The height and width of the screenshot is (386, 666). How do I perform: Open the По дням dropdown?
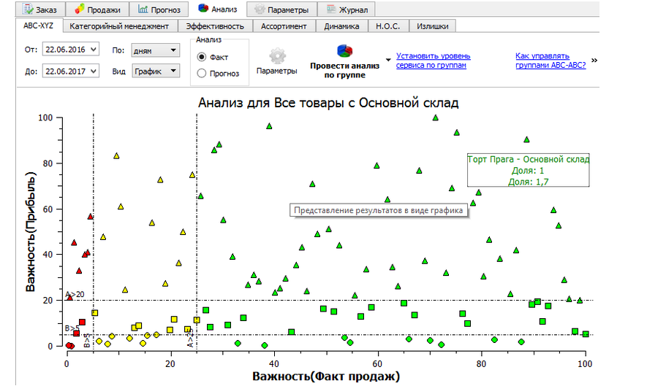pyautogui.click(x=156, y=50)
